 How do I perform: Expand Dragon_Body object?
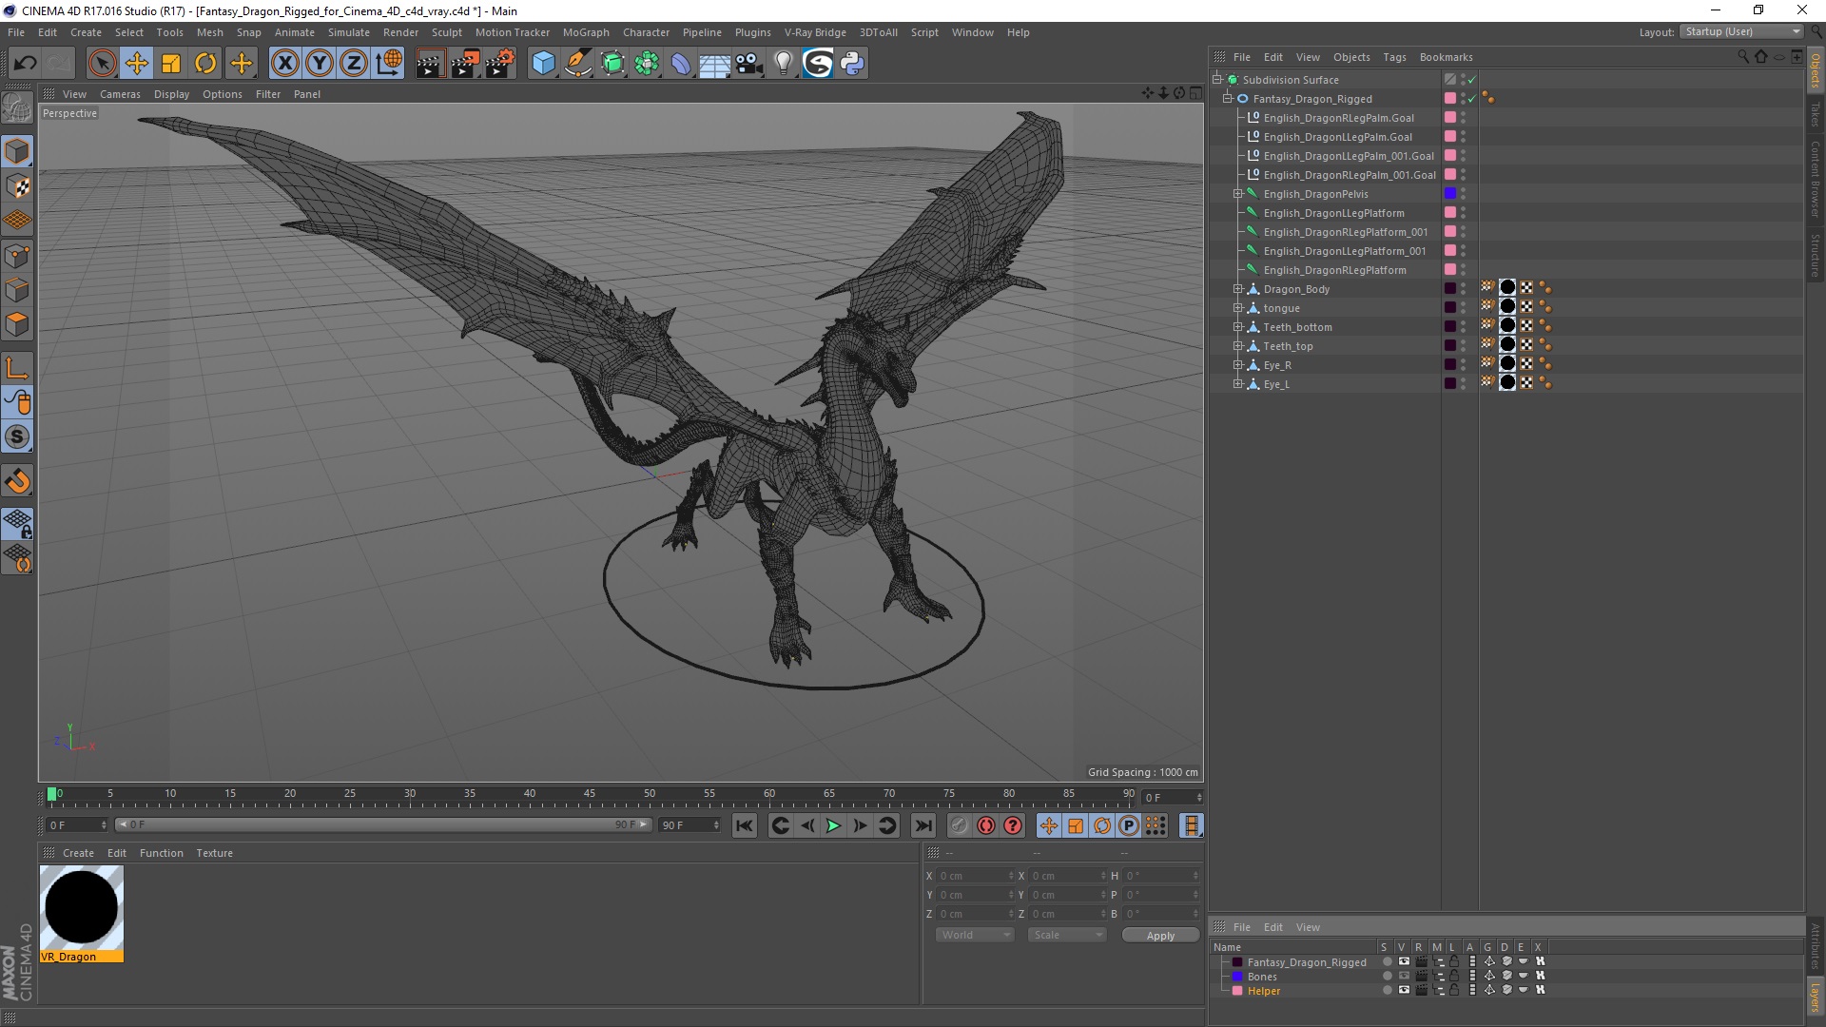click(x=1238, y=289)
